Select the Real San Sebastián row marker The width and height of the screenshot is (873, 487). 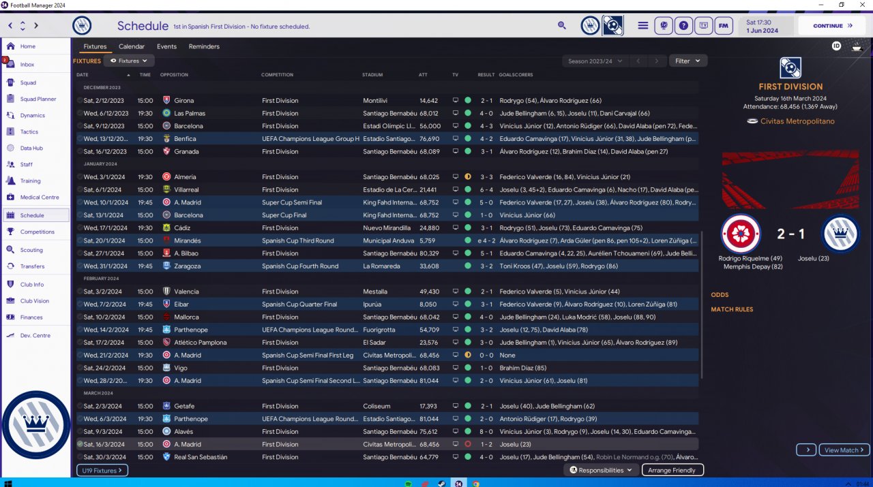[x=80, y=457]
